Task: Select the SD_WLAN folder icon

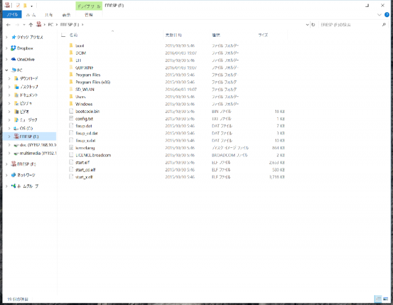Action: pos(71,90)
